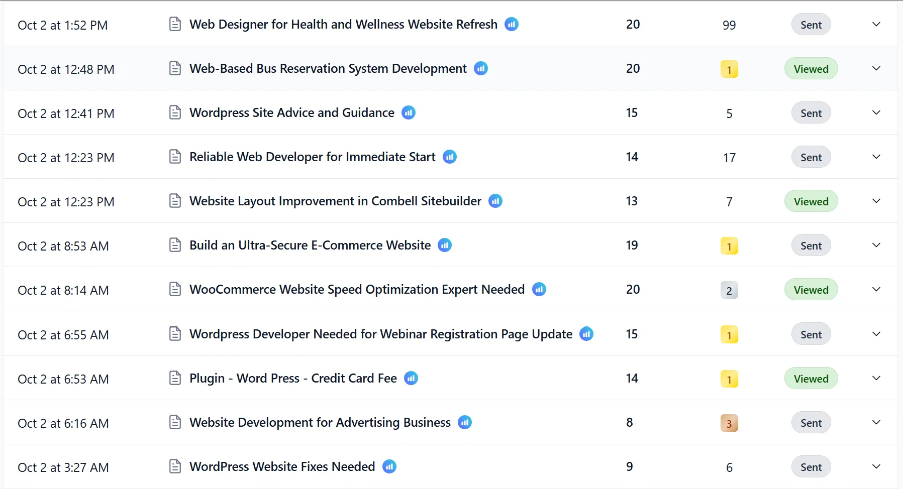Click the stats icon beside Web Designer for Health and Wellness
This screenshot has width=903, height=489.
tap(512, 24)
